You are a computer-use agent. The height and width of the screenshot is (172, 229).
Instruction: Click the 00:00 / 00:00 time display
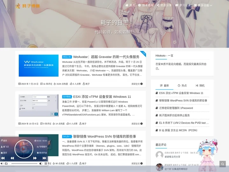click(x=41, y=141)
